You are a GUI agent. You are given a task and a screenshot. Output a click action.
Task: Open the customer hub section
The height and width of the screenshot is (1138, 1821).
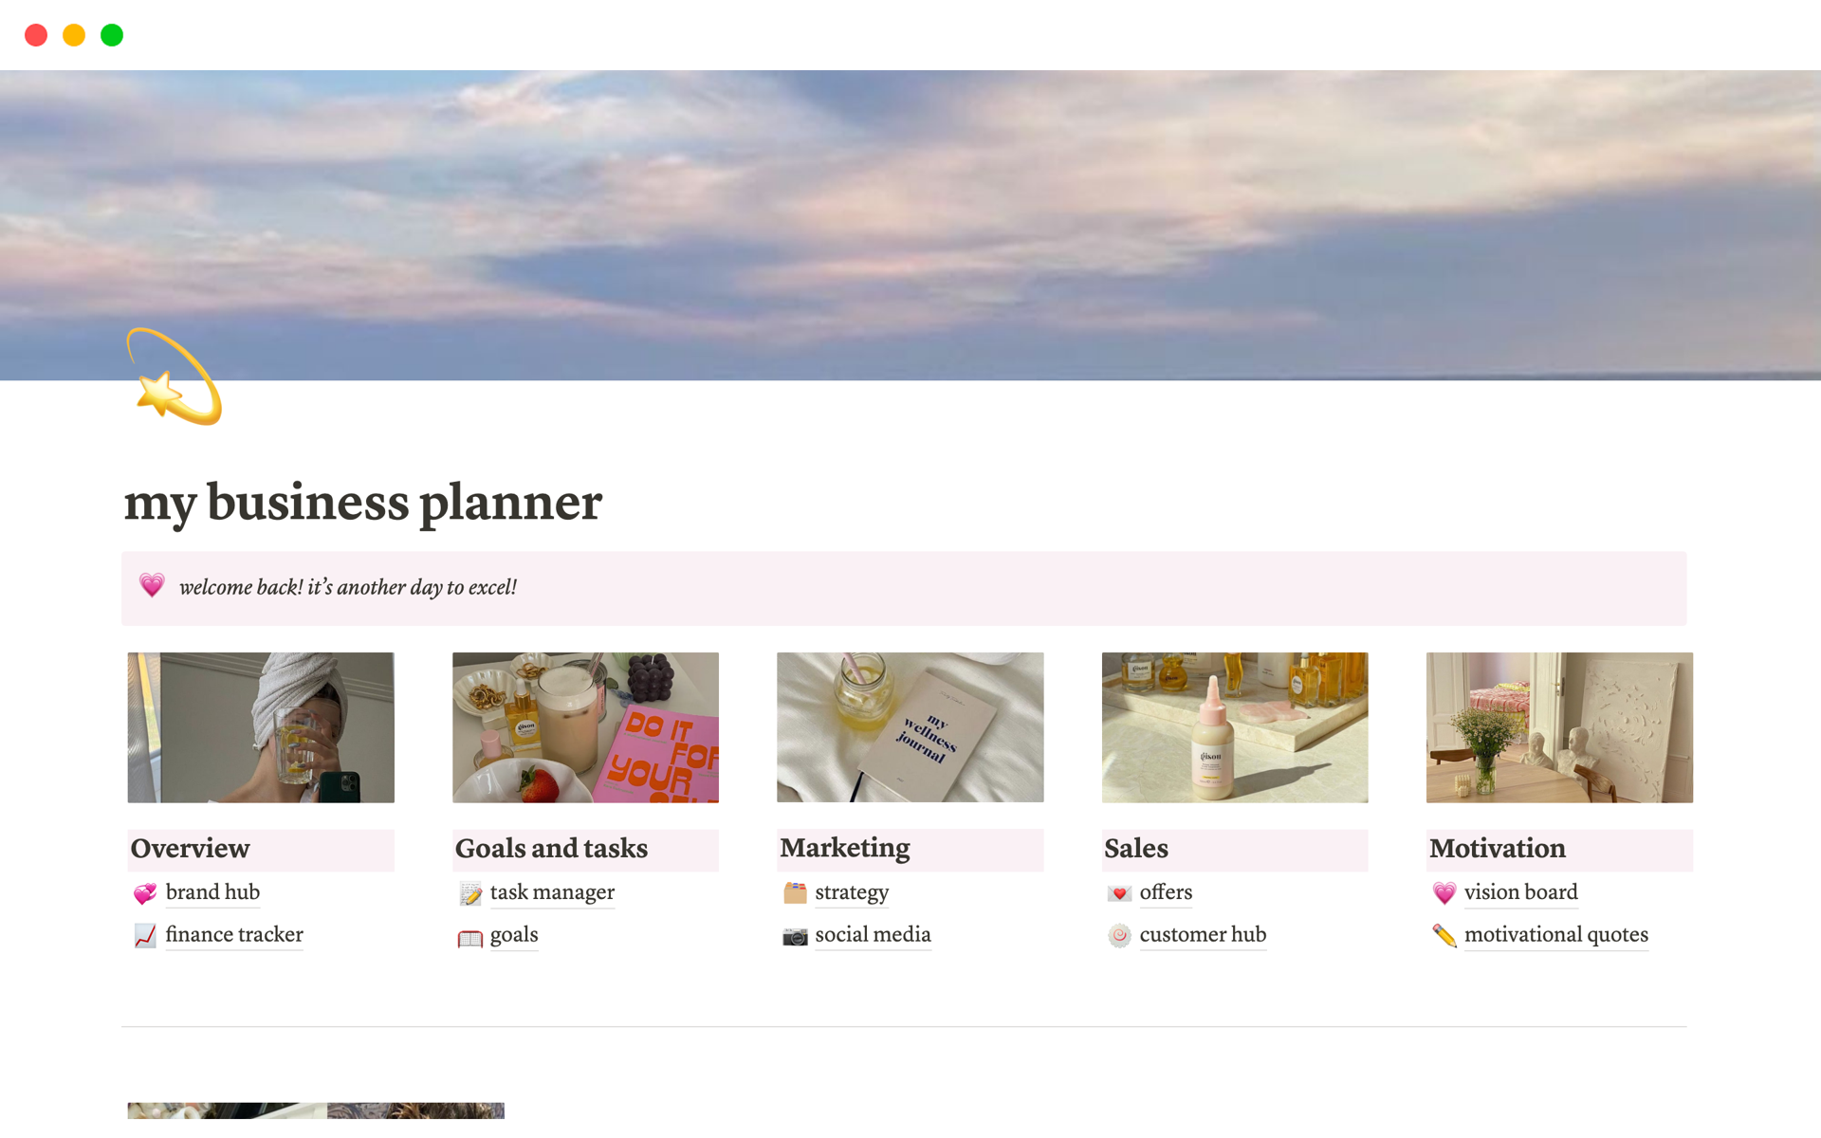(x=1203, y=933)
